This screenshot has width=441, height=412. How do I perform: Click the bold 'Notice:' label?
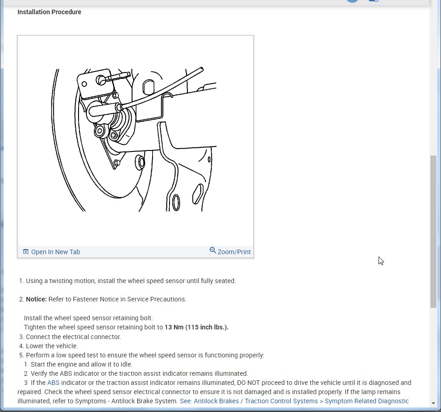[36, 300]
